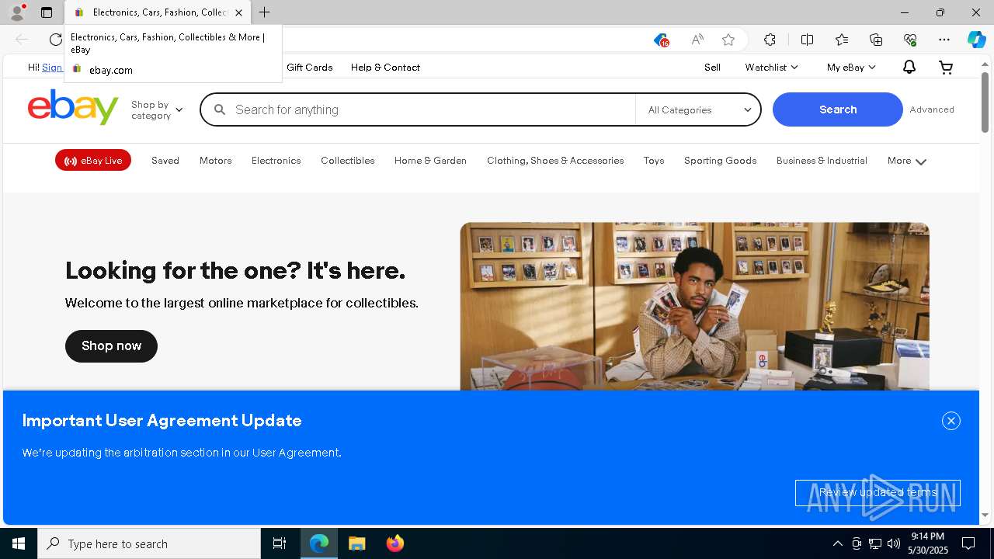Click the page vertical scrollbar thumb
This screenshot has height=559, width=994.
coord(985,102)
